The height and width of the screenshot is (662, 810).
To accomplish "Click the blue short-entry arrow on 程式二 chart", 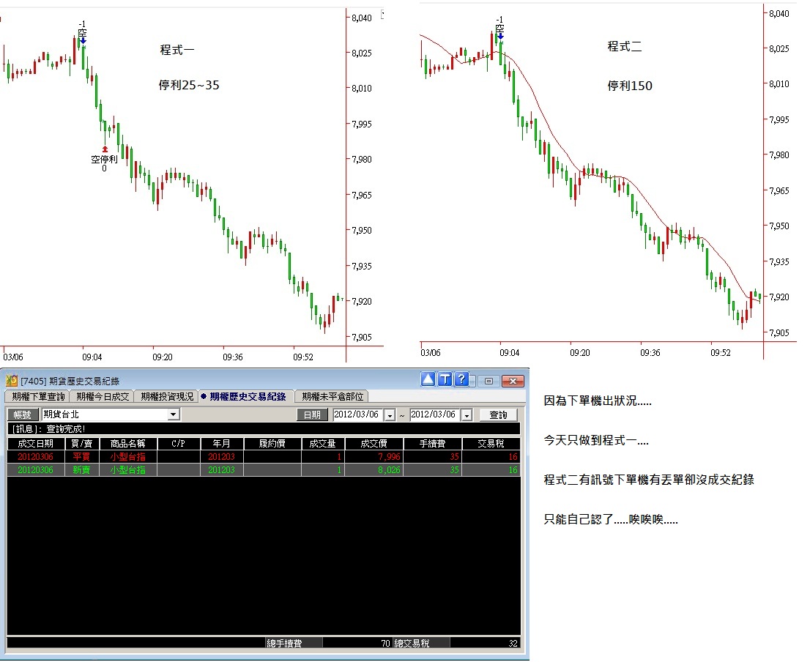I will 500,36.
